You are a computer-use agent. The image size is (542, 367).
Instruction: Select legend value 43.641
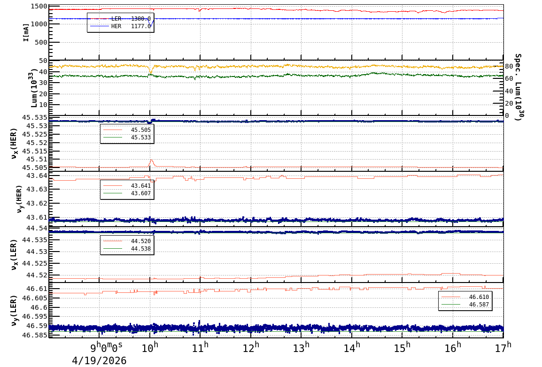[x=141, y=186]
